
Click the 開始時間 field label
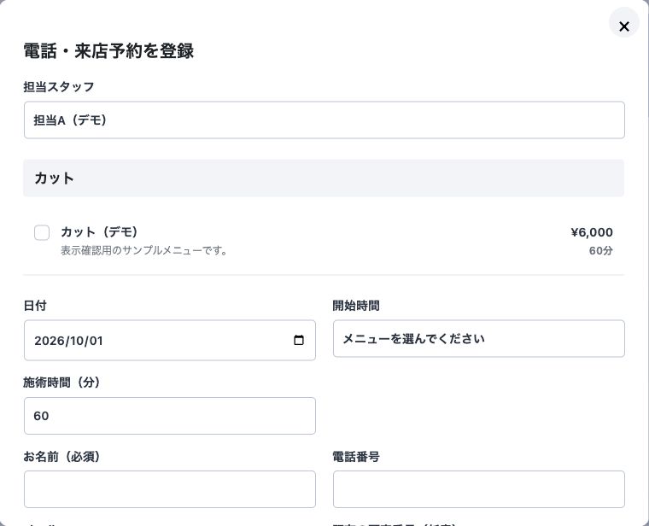tap(356, 306)
